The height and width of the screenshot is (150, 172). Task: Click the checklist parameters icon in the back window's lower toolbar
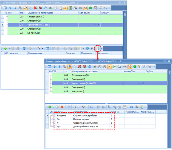(x=97, y=48)
